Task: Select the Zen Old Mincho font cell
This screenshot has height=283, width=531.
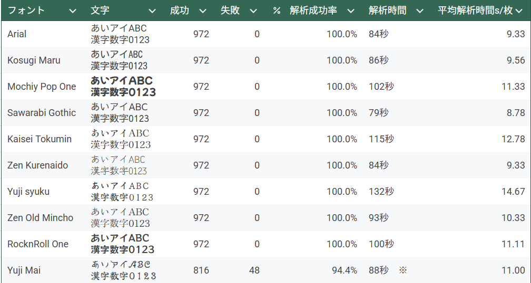Action: pyautogui.click(x=40, y=218)
